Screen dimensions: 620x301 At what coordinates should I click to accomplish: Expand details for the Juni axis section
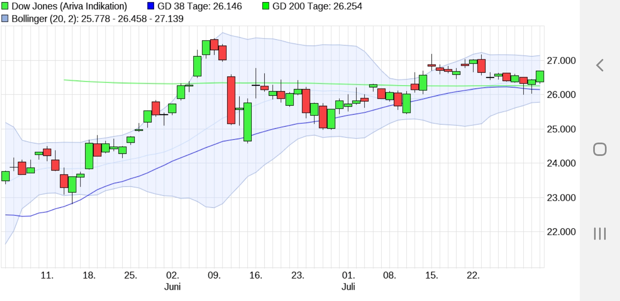coord(173,287)
